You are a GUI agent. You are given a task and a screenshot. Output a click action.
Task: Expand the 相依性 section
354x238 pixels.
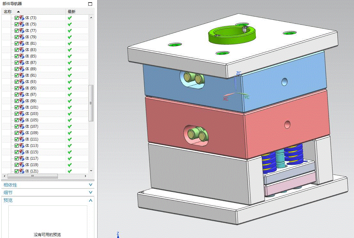[x=48, y=185]
